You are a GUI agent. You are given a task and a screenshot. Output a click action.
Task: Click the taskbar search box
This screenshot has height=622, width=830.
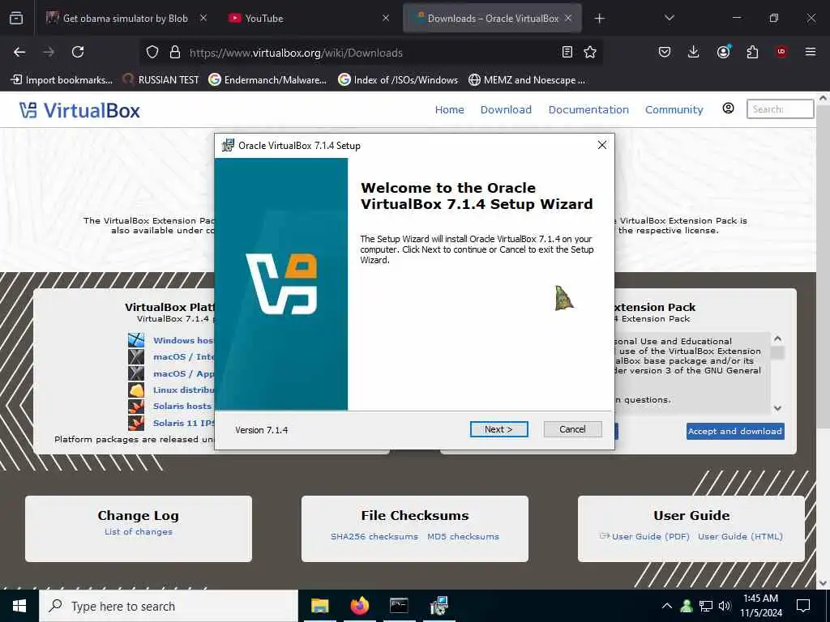point(169,606)
